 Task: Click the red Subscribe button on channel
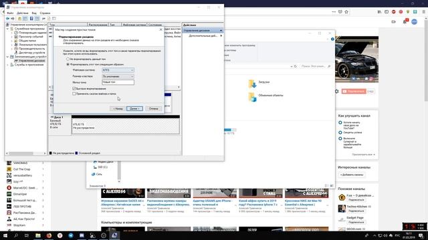tap(354, 91)
